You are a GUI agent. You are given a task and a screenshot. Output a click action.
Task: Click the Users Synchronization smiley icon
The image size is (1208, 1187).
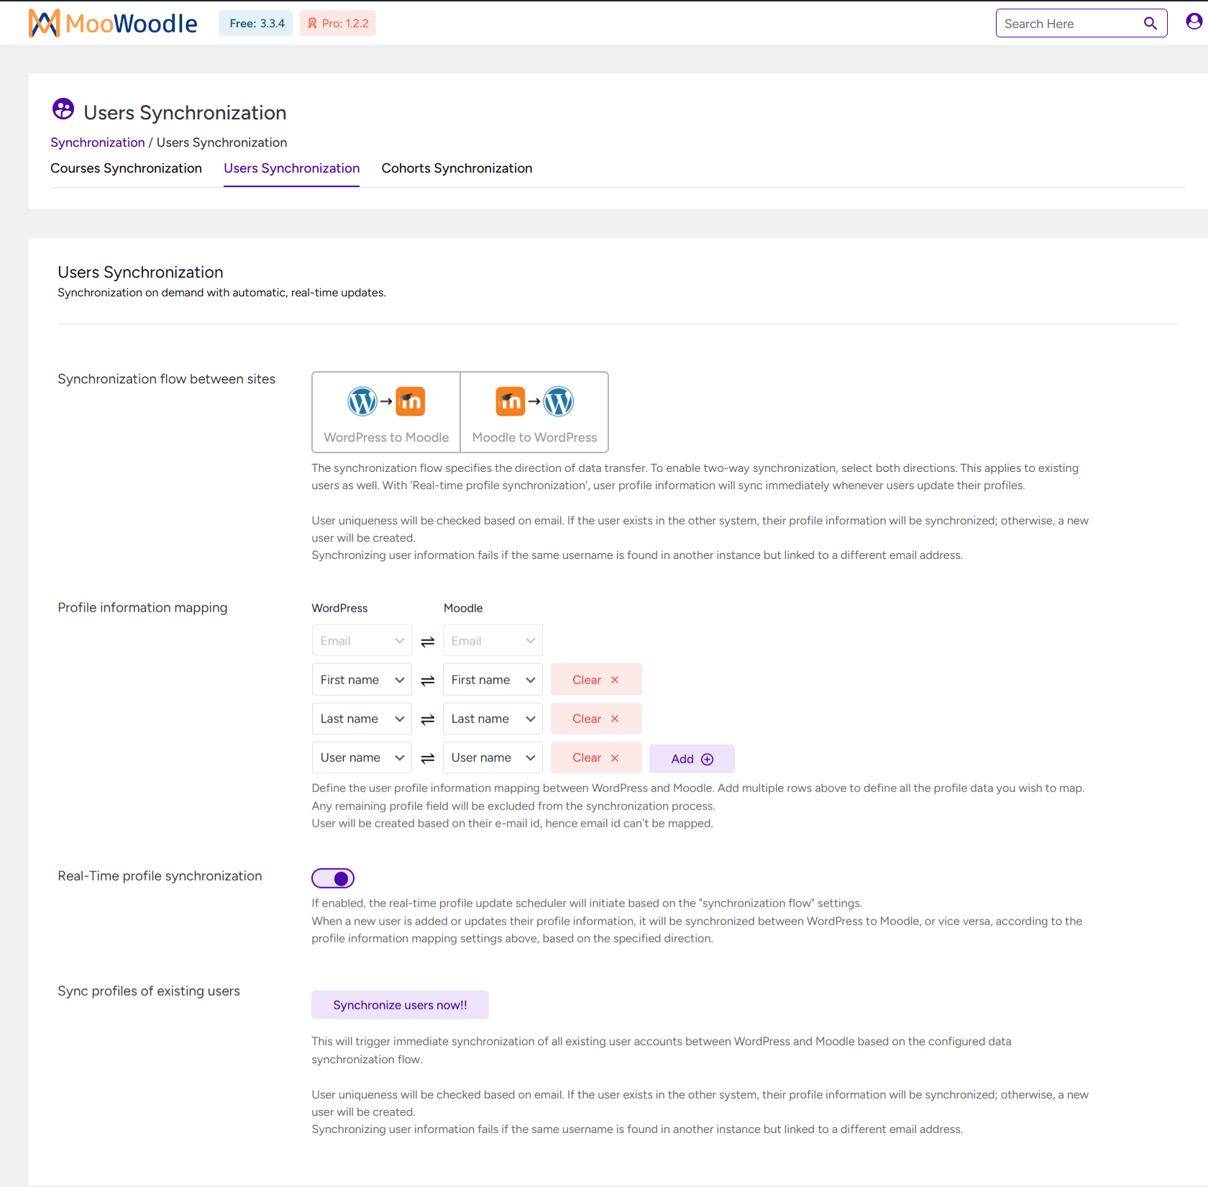63,109
